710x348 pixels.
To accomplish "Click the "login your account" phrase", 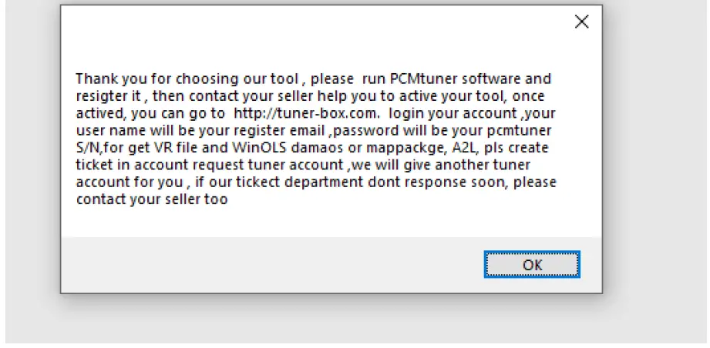I will 446,113.
